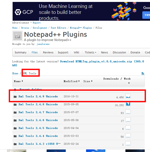Click folder icon for Xml Tools 2.4.8

click(15, 105)
